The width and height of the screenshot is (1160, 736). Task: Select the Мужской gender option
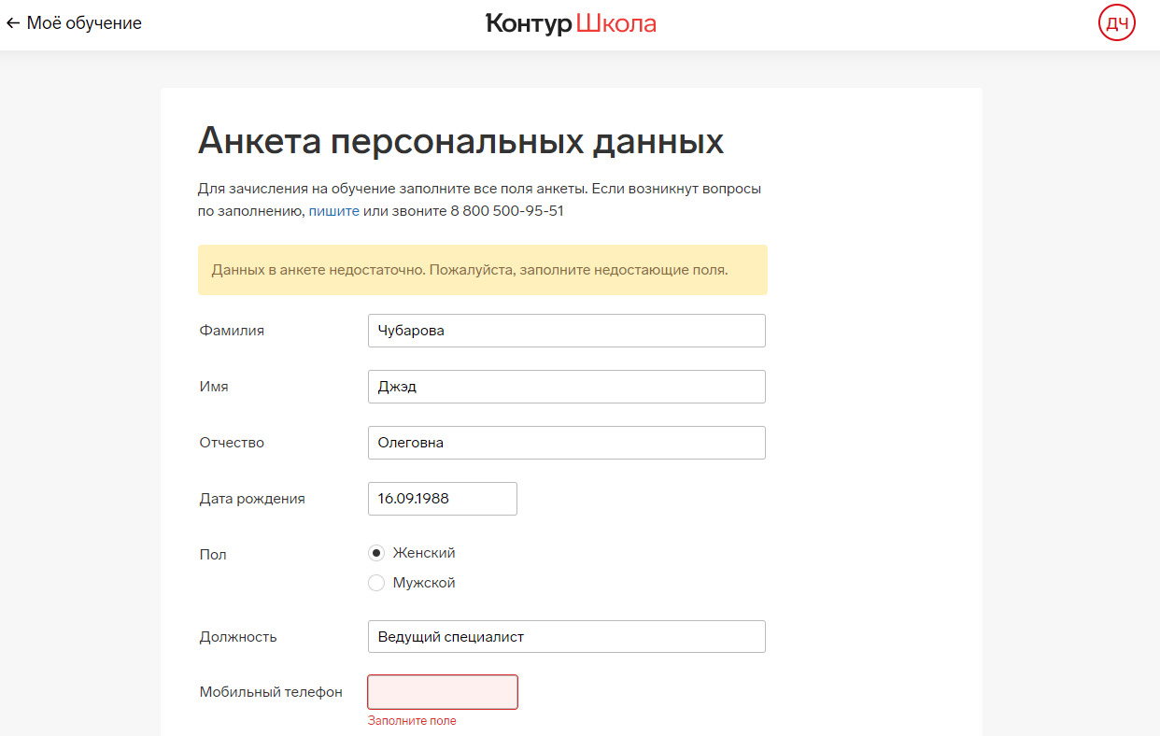(x=376, y=583)
